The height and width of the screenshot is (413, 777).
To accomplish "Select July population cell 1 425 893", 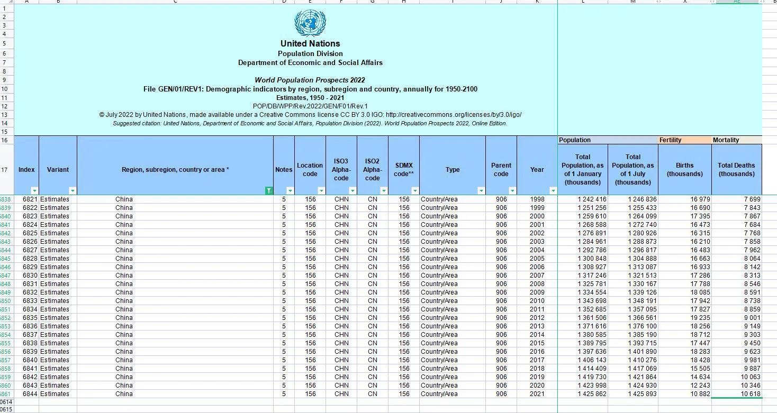I will [x=633, y=394].
